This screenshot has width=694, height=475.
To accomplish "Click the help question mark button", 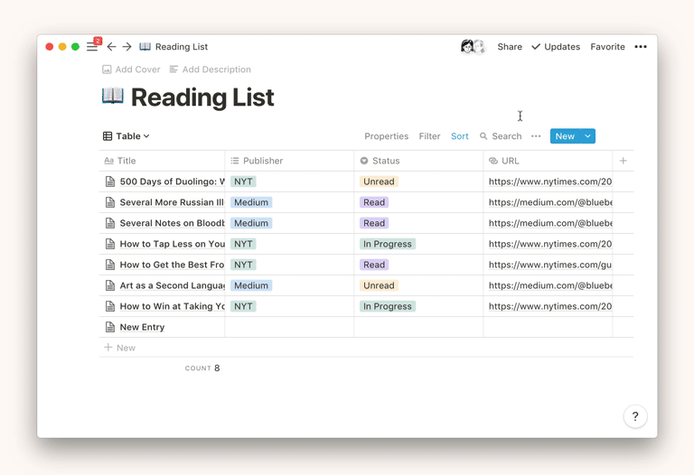I will click(x=635, y=416).
